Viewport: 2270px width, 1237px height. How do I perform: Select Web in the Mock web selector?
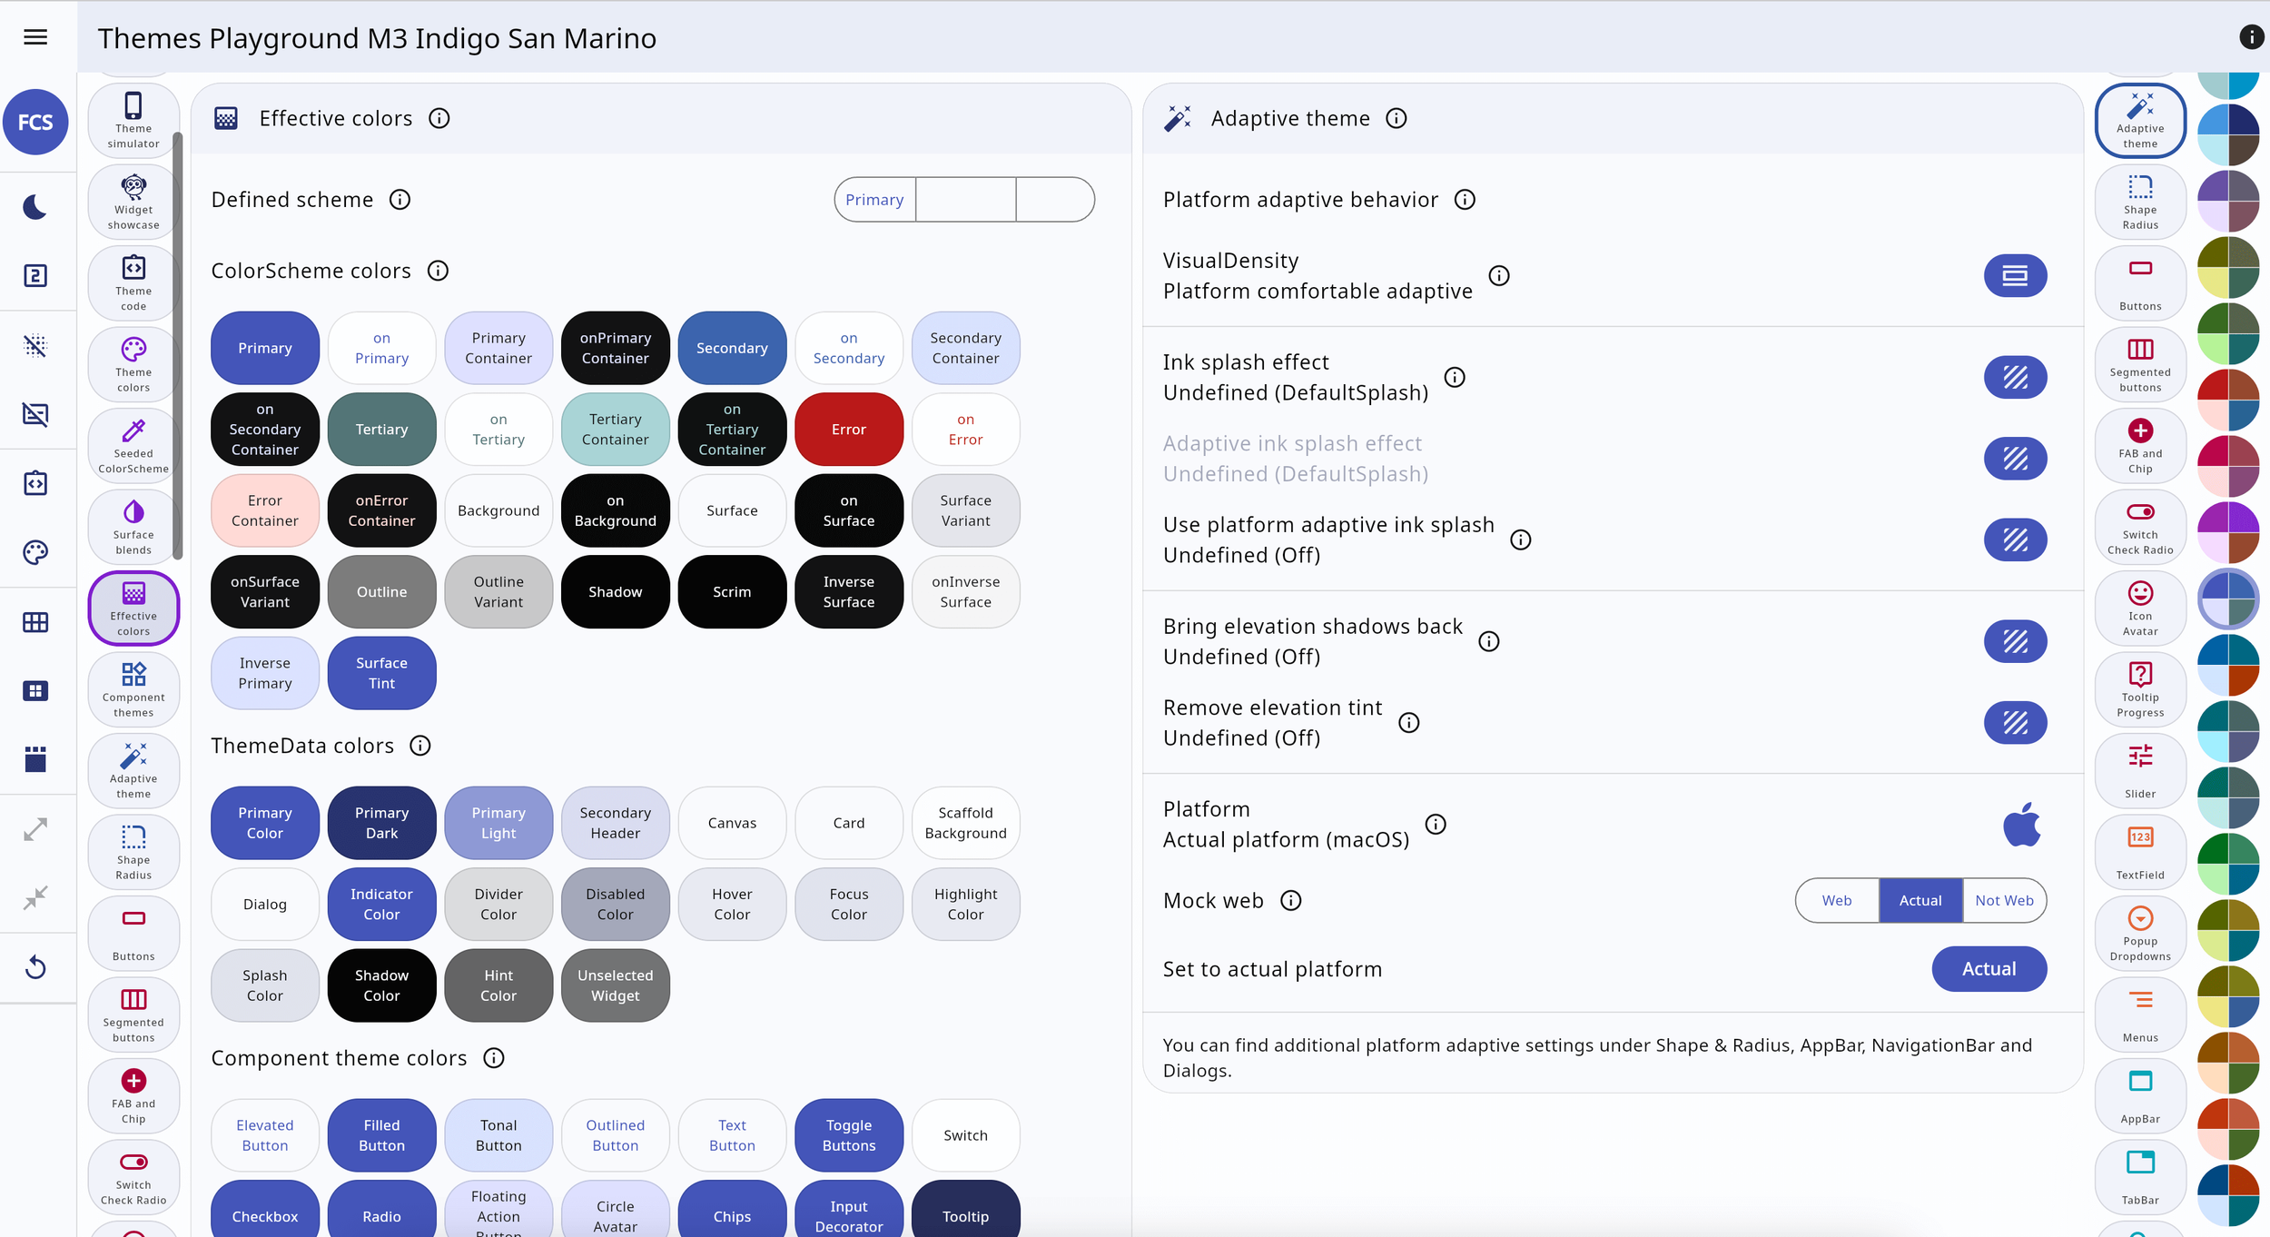[x=1838, y=900]
